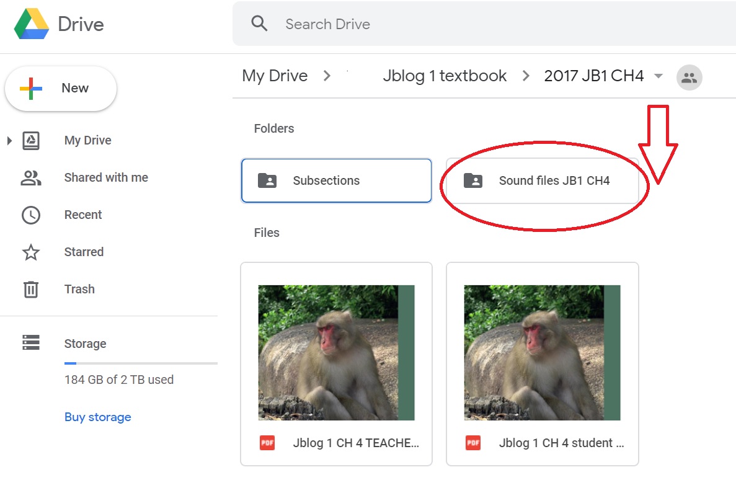Viewport: 736px width, 498px height.
Task: Click the Folders section label
Action: pos(274,128)
